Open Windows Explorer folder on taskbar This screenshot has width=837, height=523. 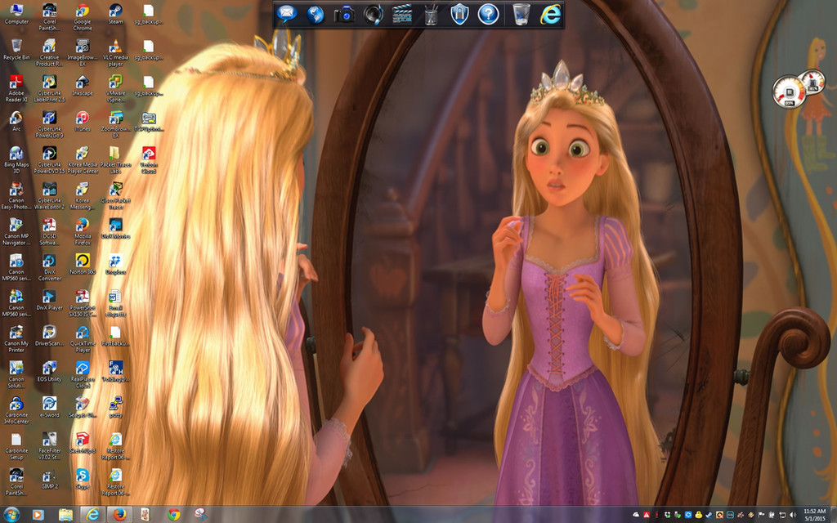[65, 515]
